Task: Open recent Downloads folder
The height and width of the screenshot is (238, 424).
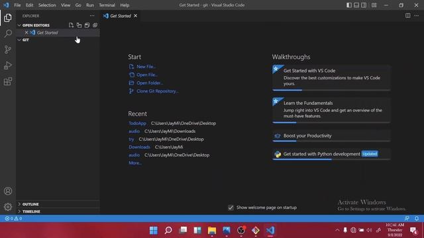Action: (139, 147)
